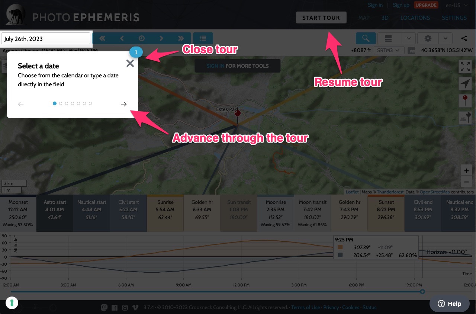Select the Sunset 8:22 PM tile
Image resolution: width=476 pixels, height=314 pixels.
tap(386, 213)
